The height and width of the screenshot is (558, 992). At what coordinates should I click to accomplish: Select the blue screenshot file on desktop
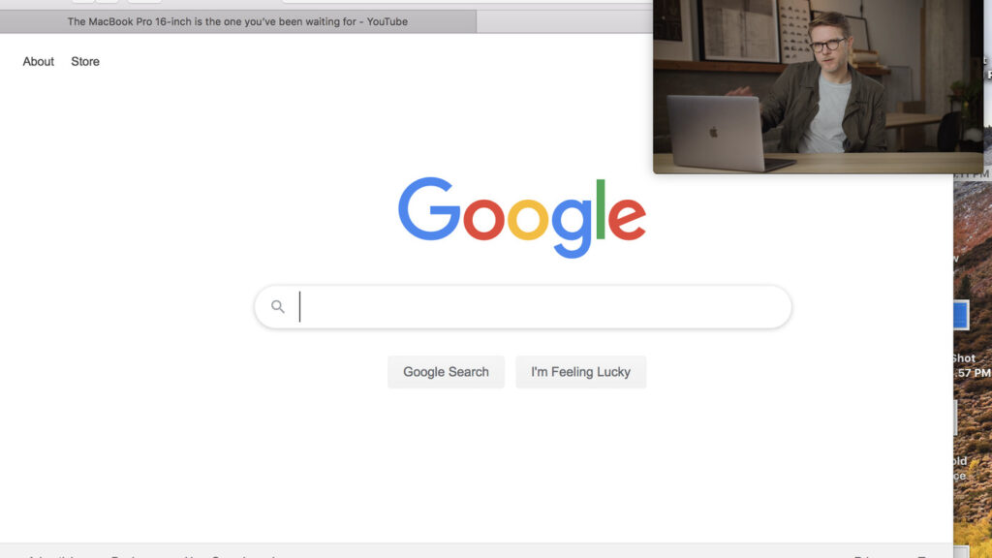tap(960, 315)
